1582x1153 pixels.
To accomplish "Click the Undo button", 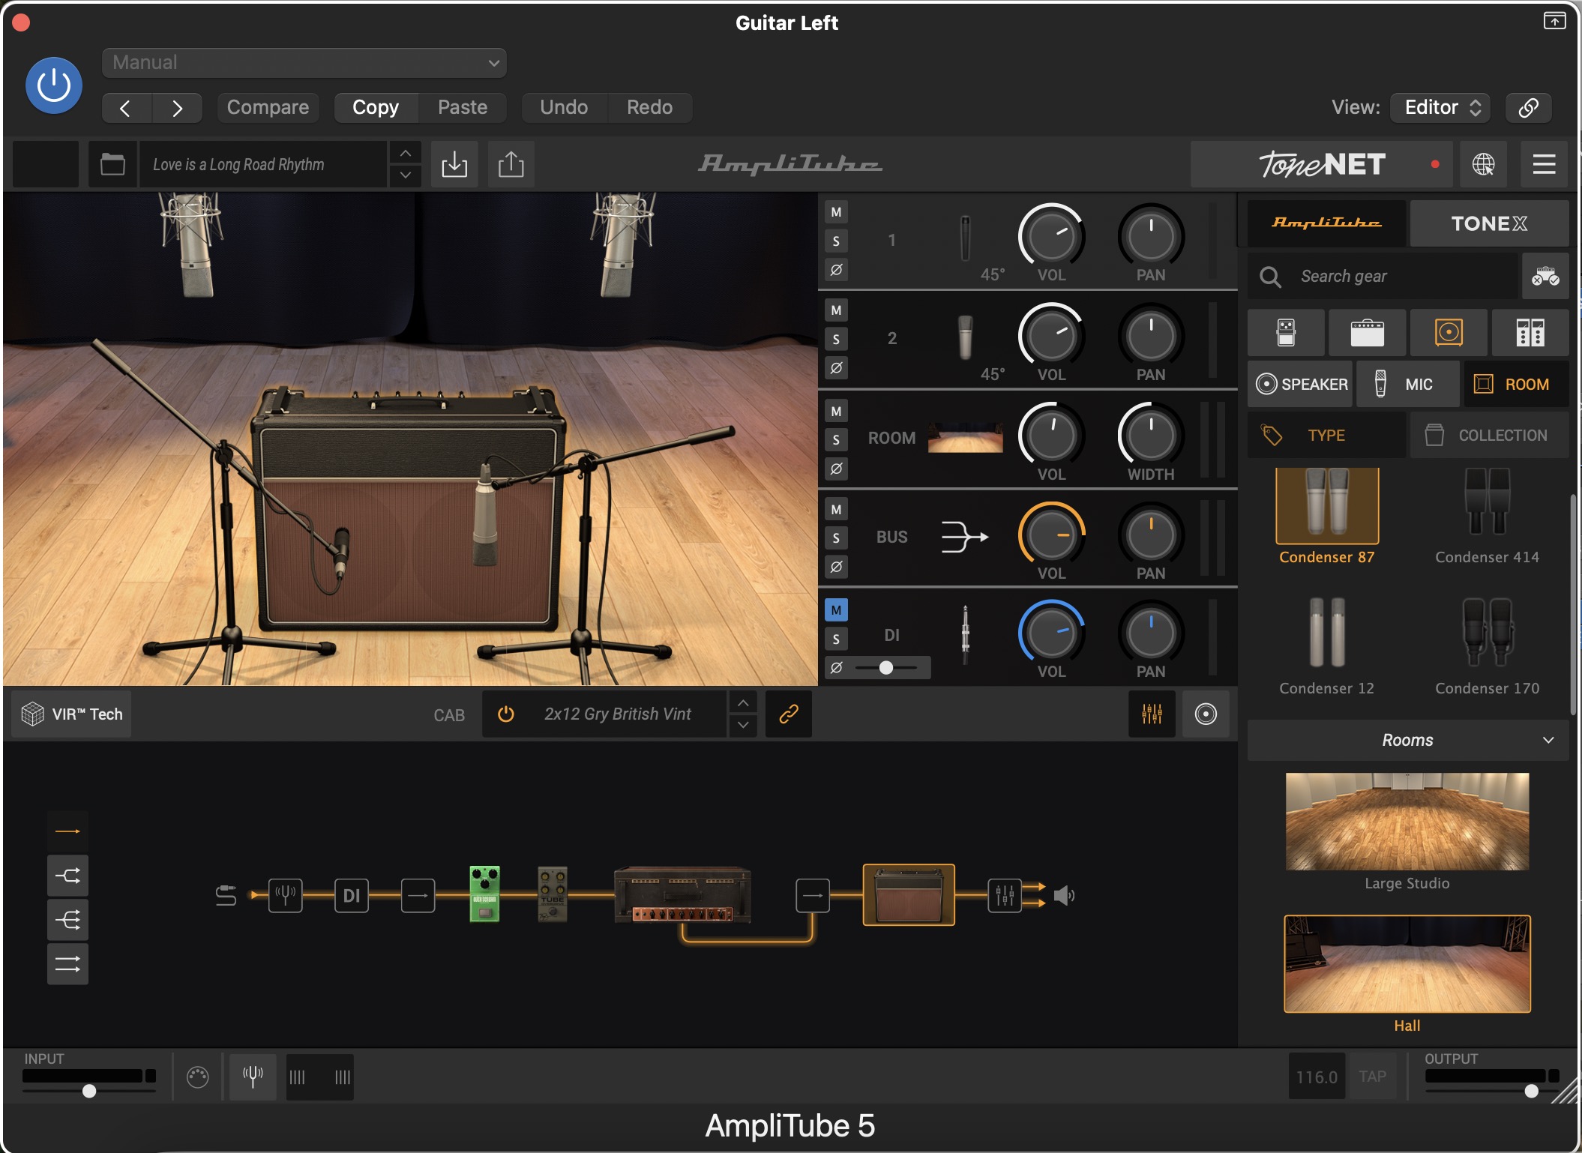I will coord(564,108).
